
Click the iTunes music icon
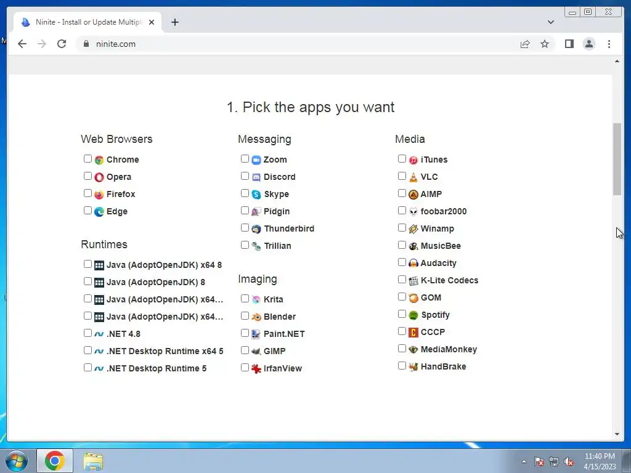click(x=413, y=160)
